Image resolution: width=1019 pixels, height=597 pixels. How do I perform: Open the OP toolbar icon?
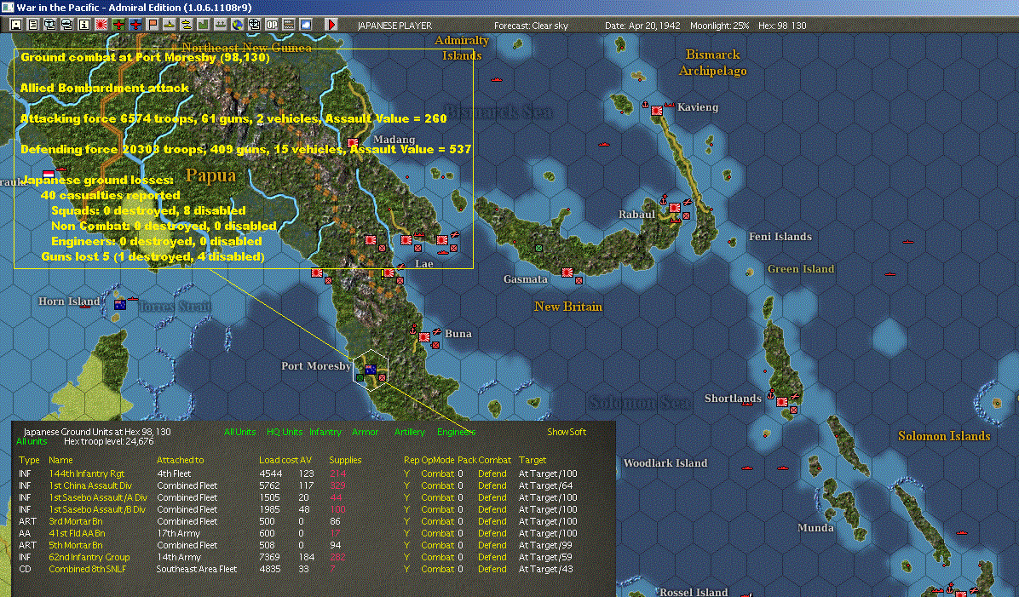point(272,25)
